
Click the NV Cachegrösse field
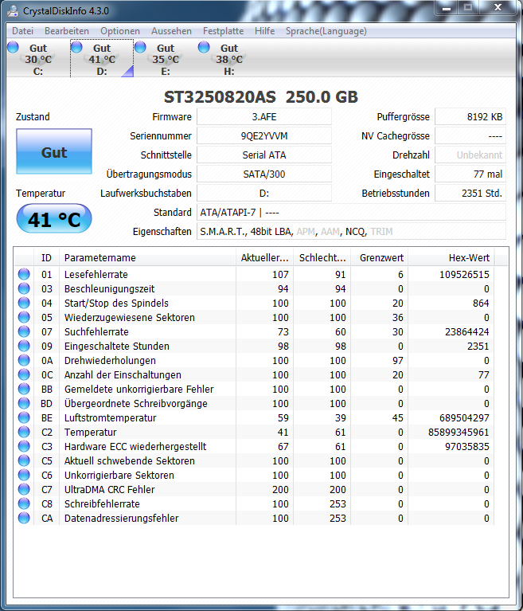(x=470, y=136)
